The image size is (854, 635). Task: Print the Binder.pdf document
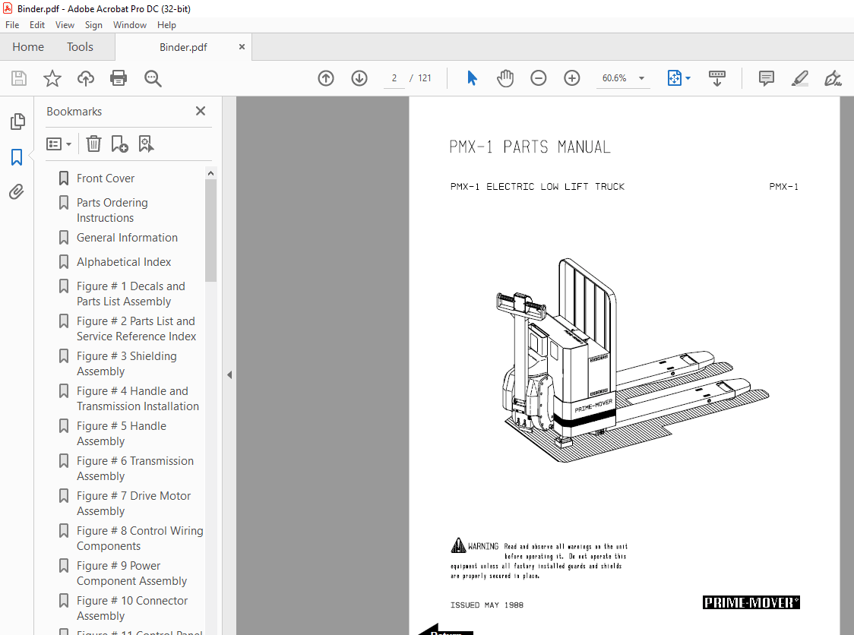click(x=119, y=77)
